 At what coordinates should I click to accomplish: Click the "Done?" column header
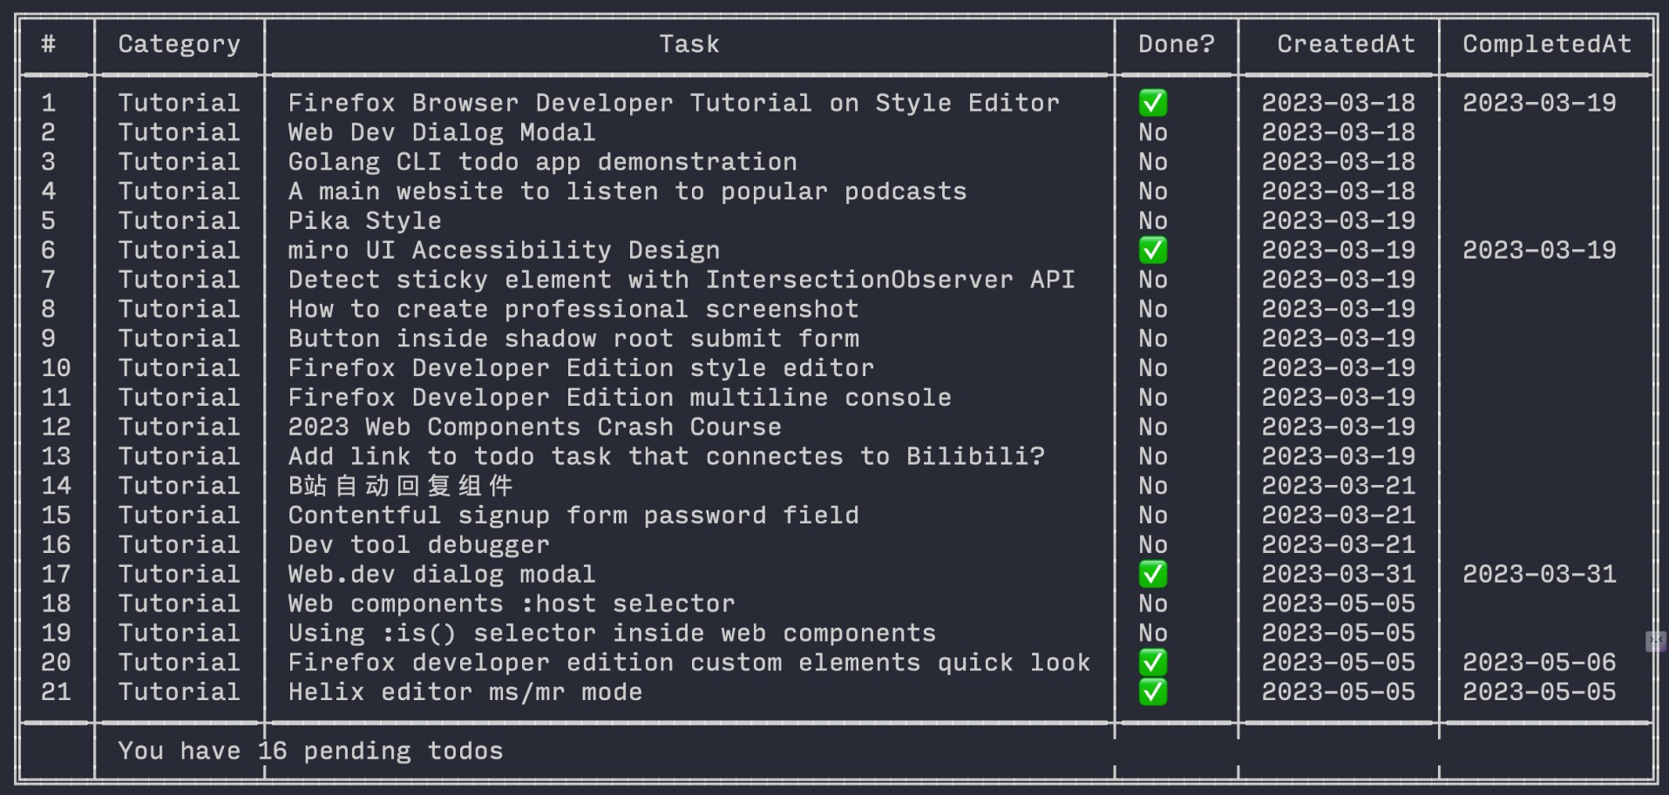tap(1177, 44)
